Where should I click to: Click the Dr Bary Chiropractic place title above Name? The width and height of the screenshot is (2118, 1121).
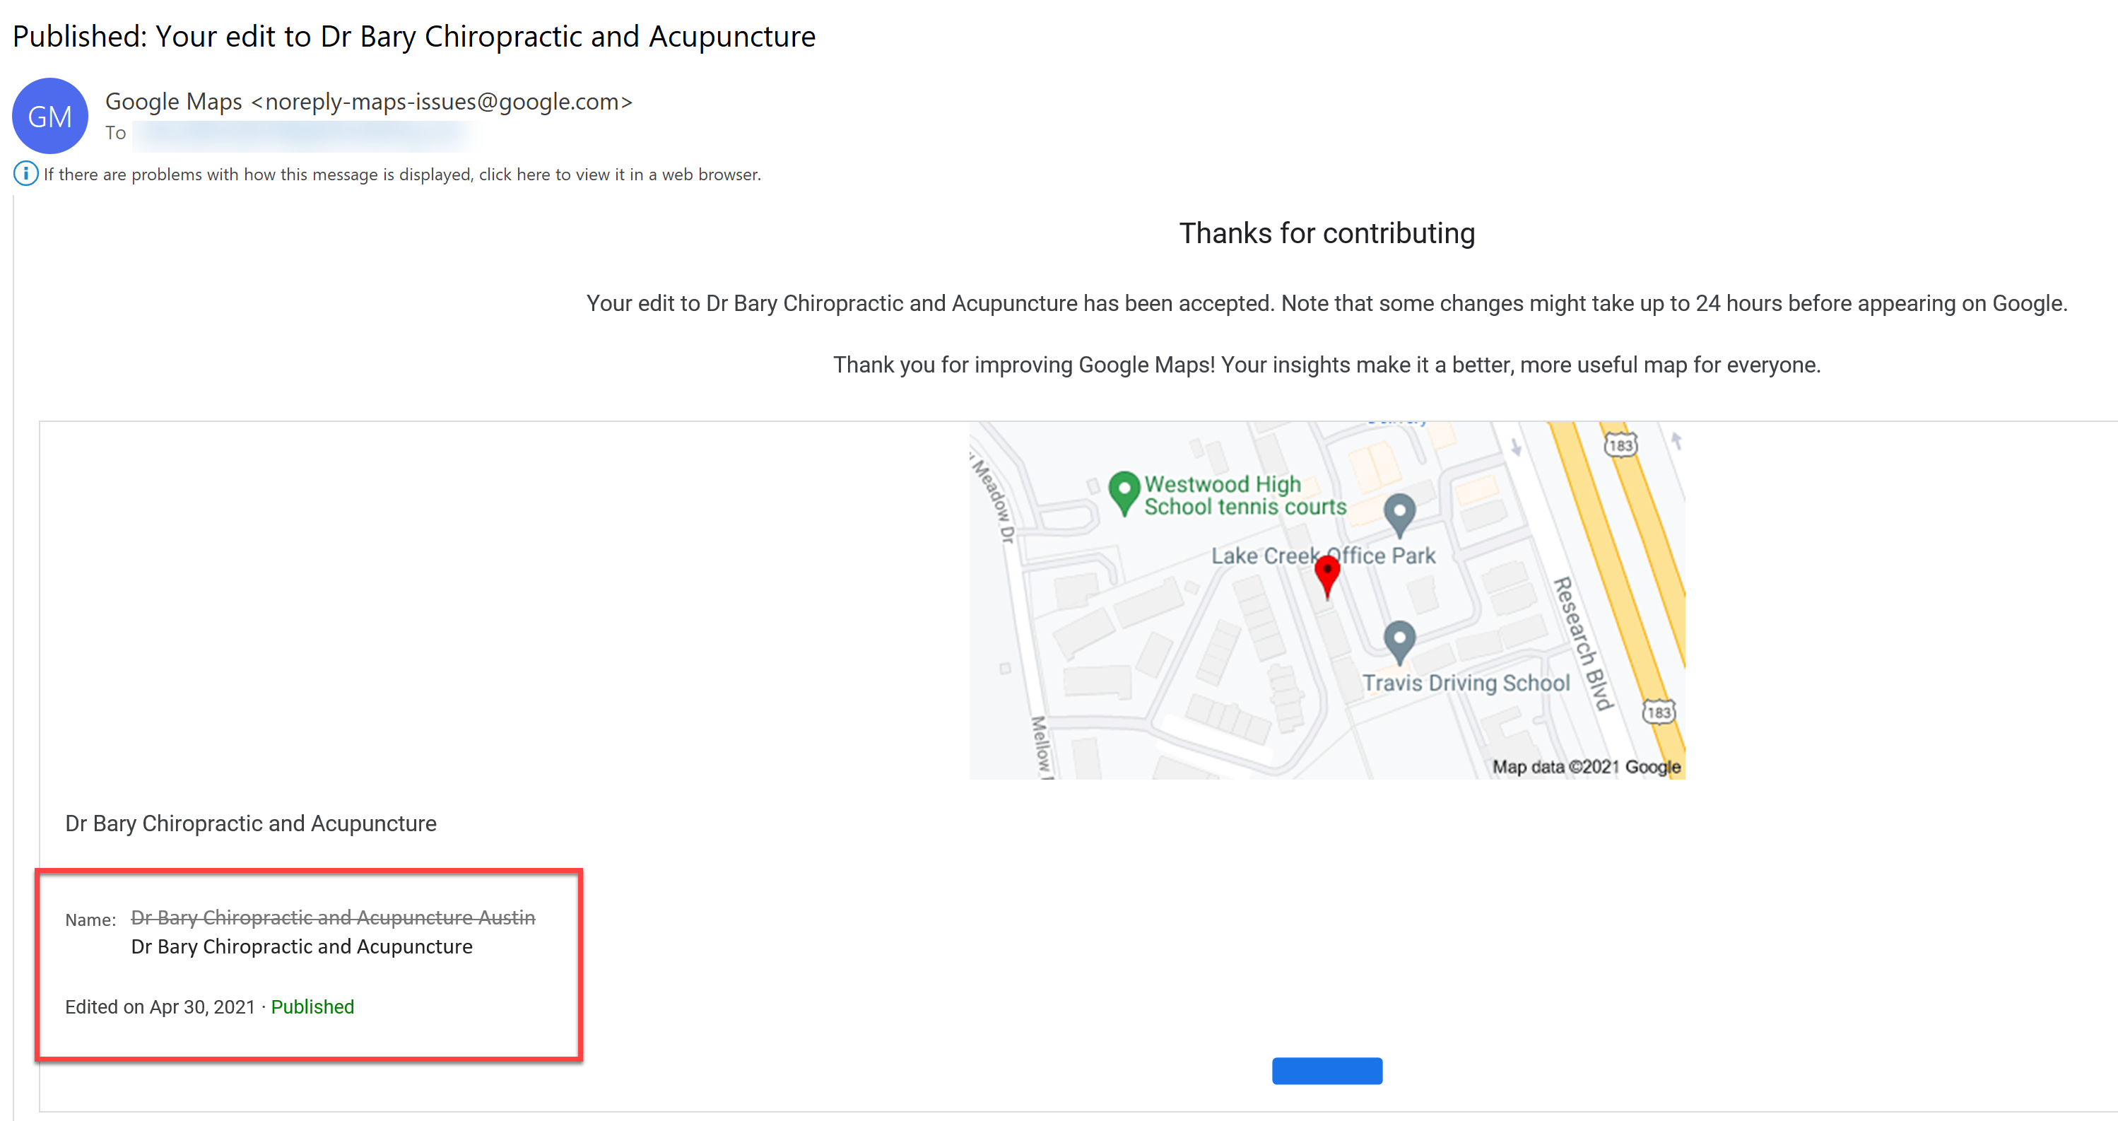(251, 823)
